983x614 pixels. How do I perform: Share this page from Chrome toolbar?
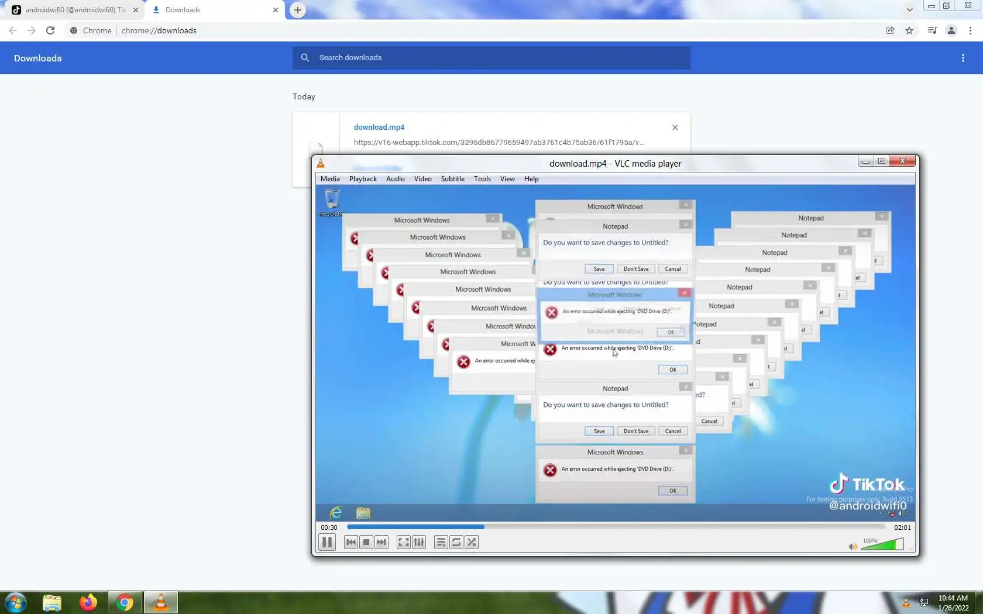pyautogui.click(x=890, y=30)
